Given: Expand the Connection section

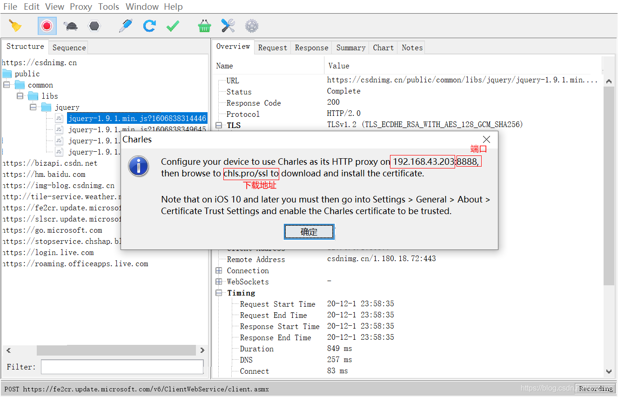Looking at the screenshot, I should click(219, 270).
